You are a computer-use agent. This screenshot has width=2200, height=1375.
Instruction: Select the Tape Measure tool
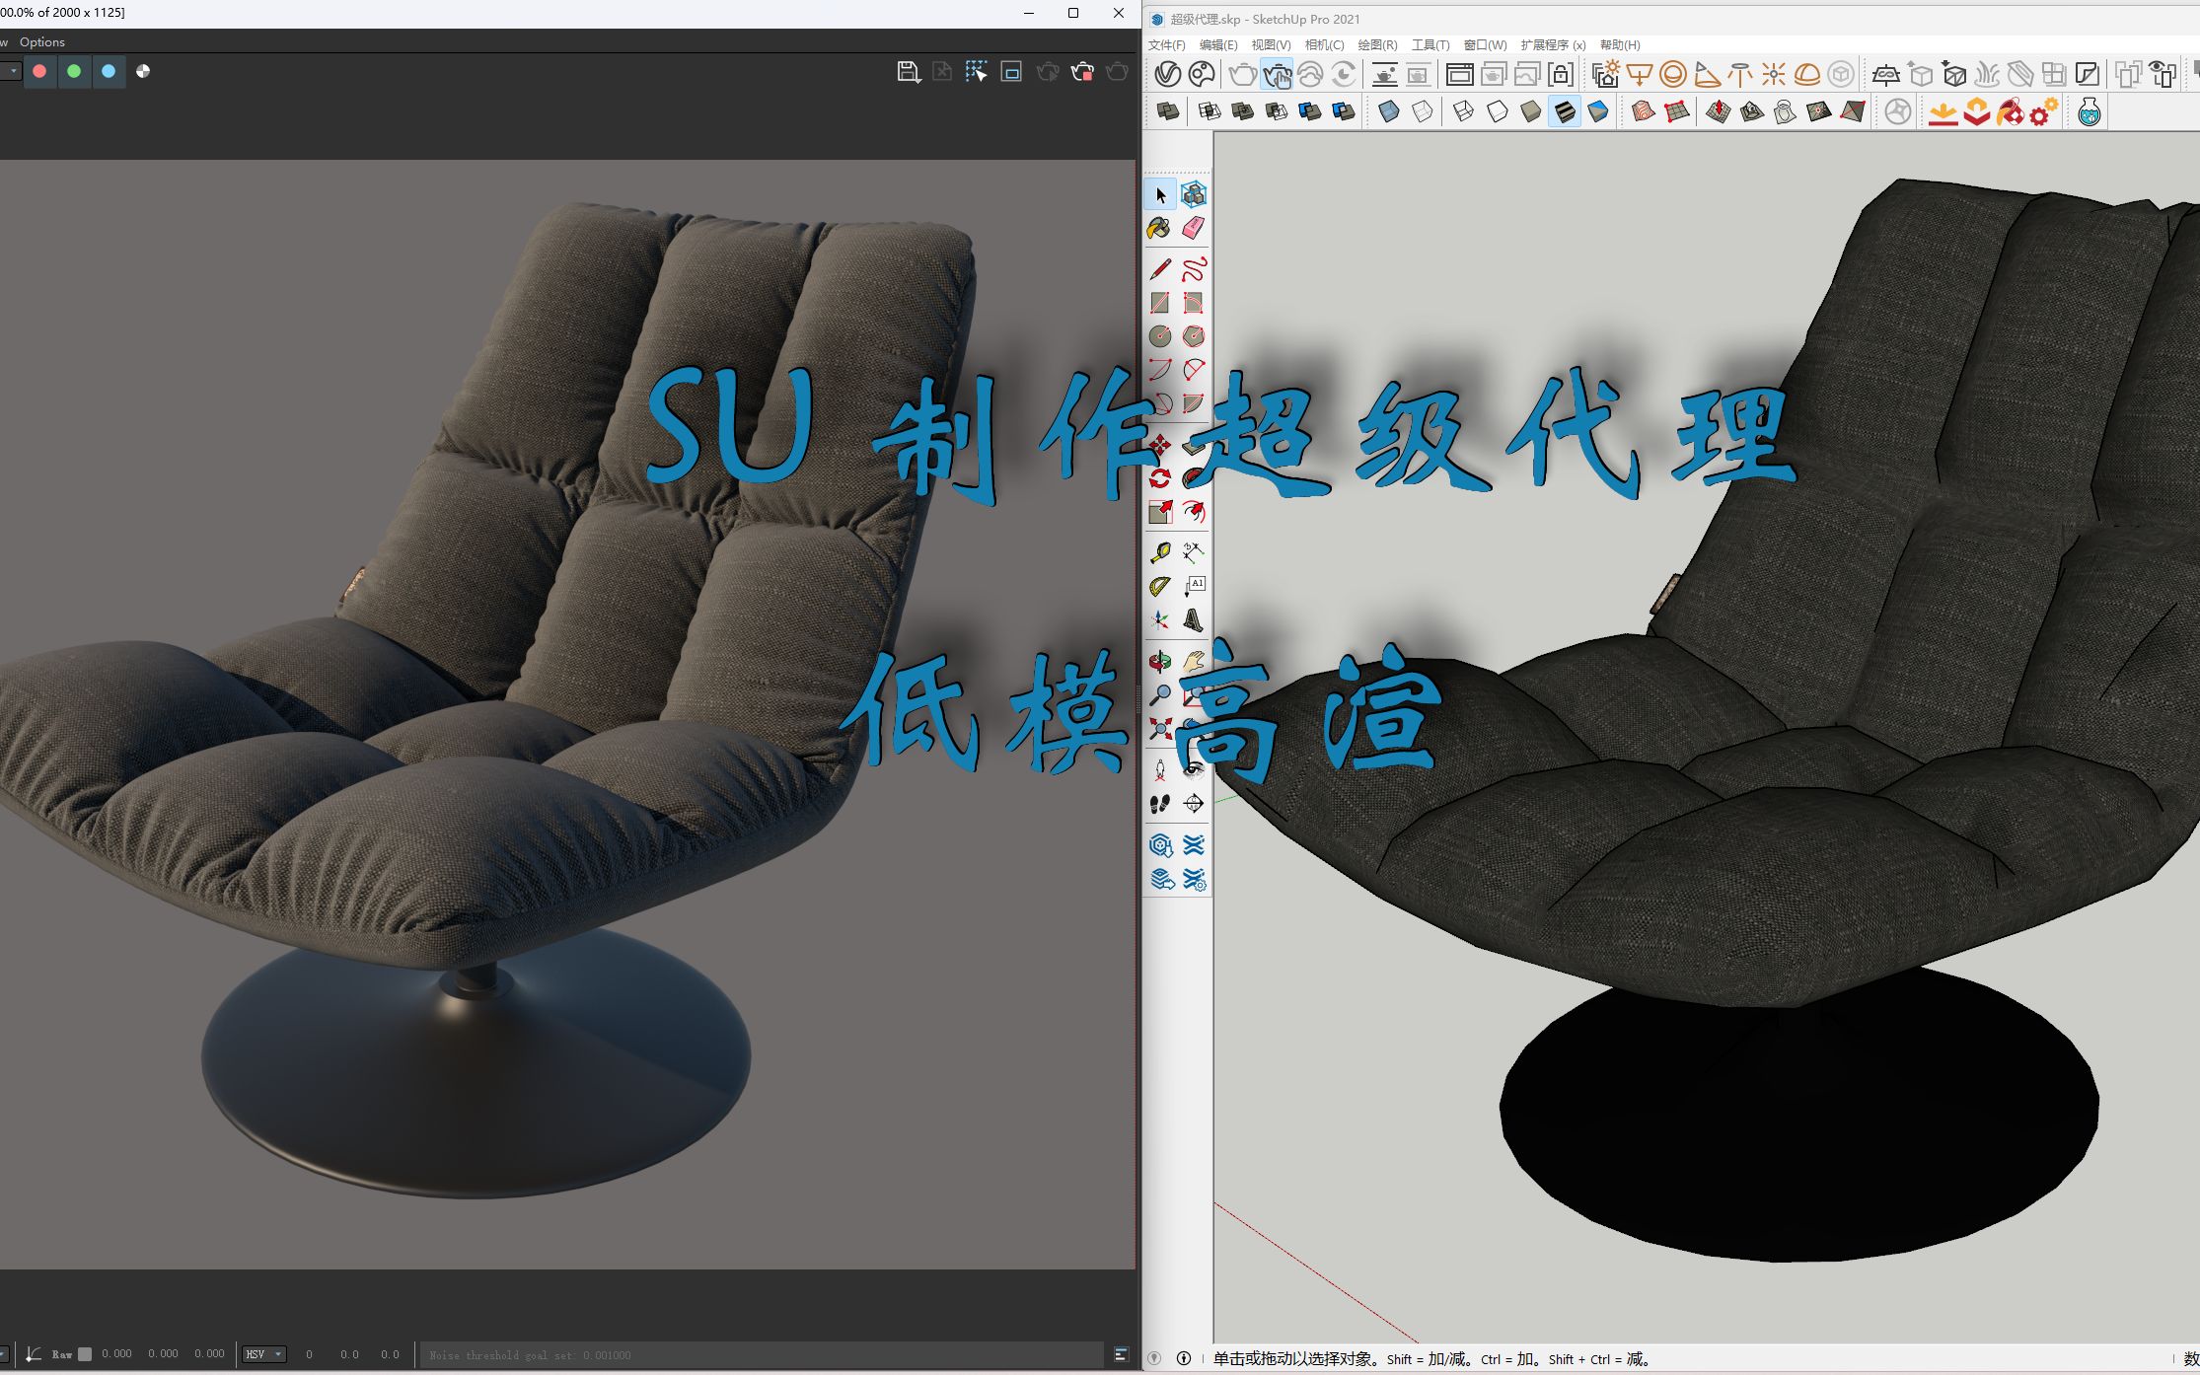[x=1160, y=552]
